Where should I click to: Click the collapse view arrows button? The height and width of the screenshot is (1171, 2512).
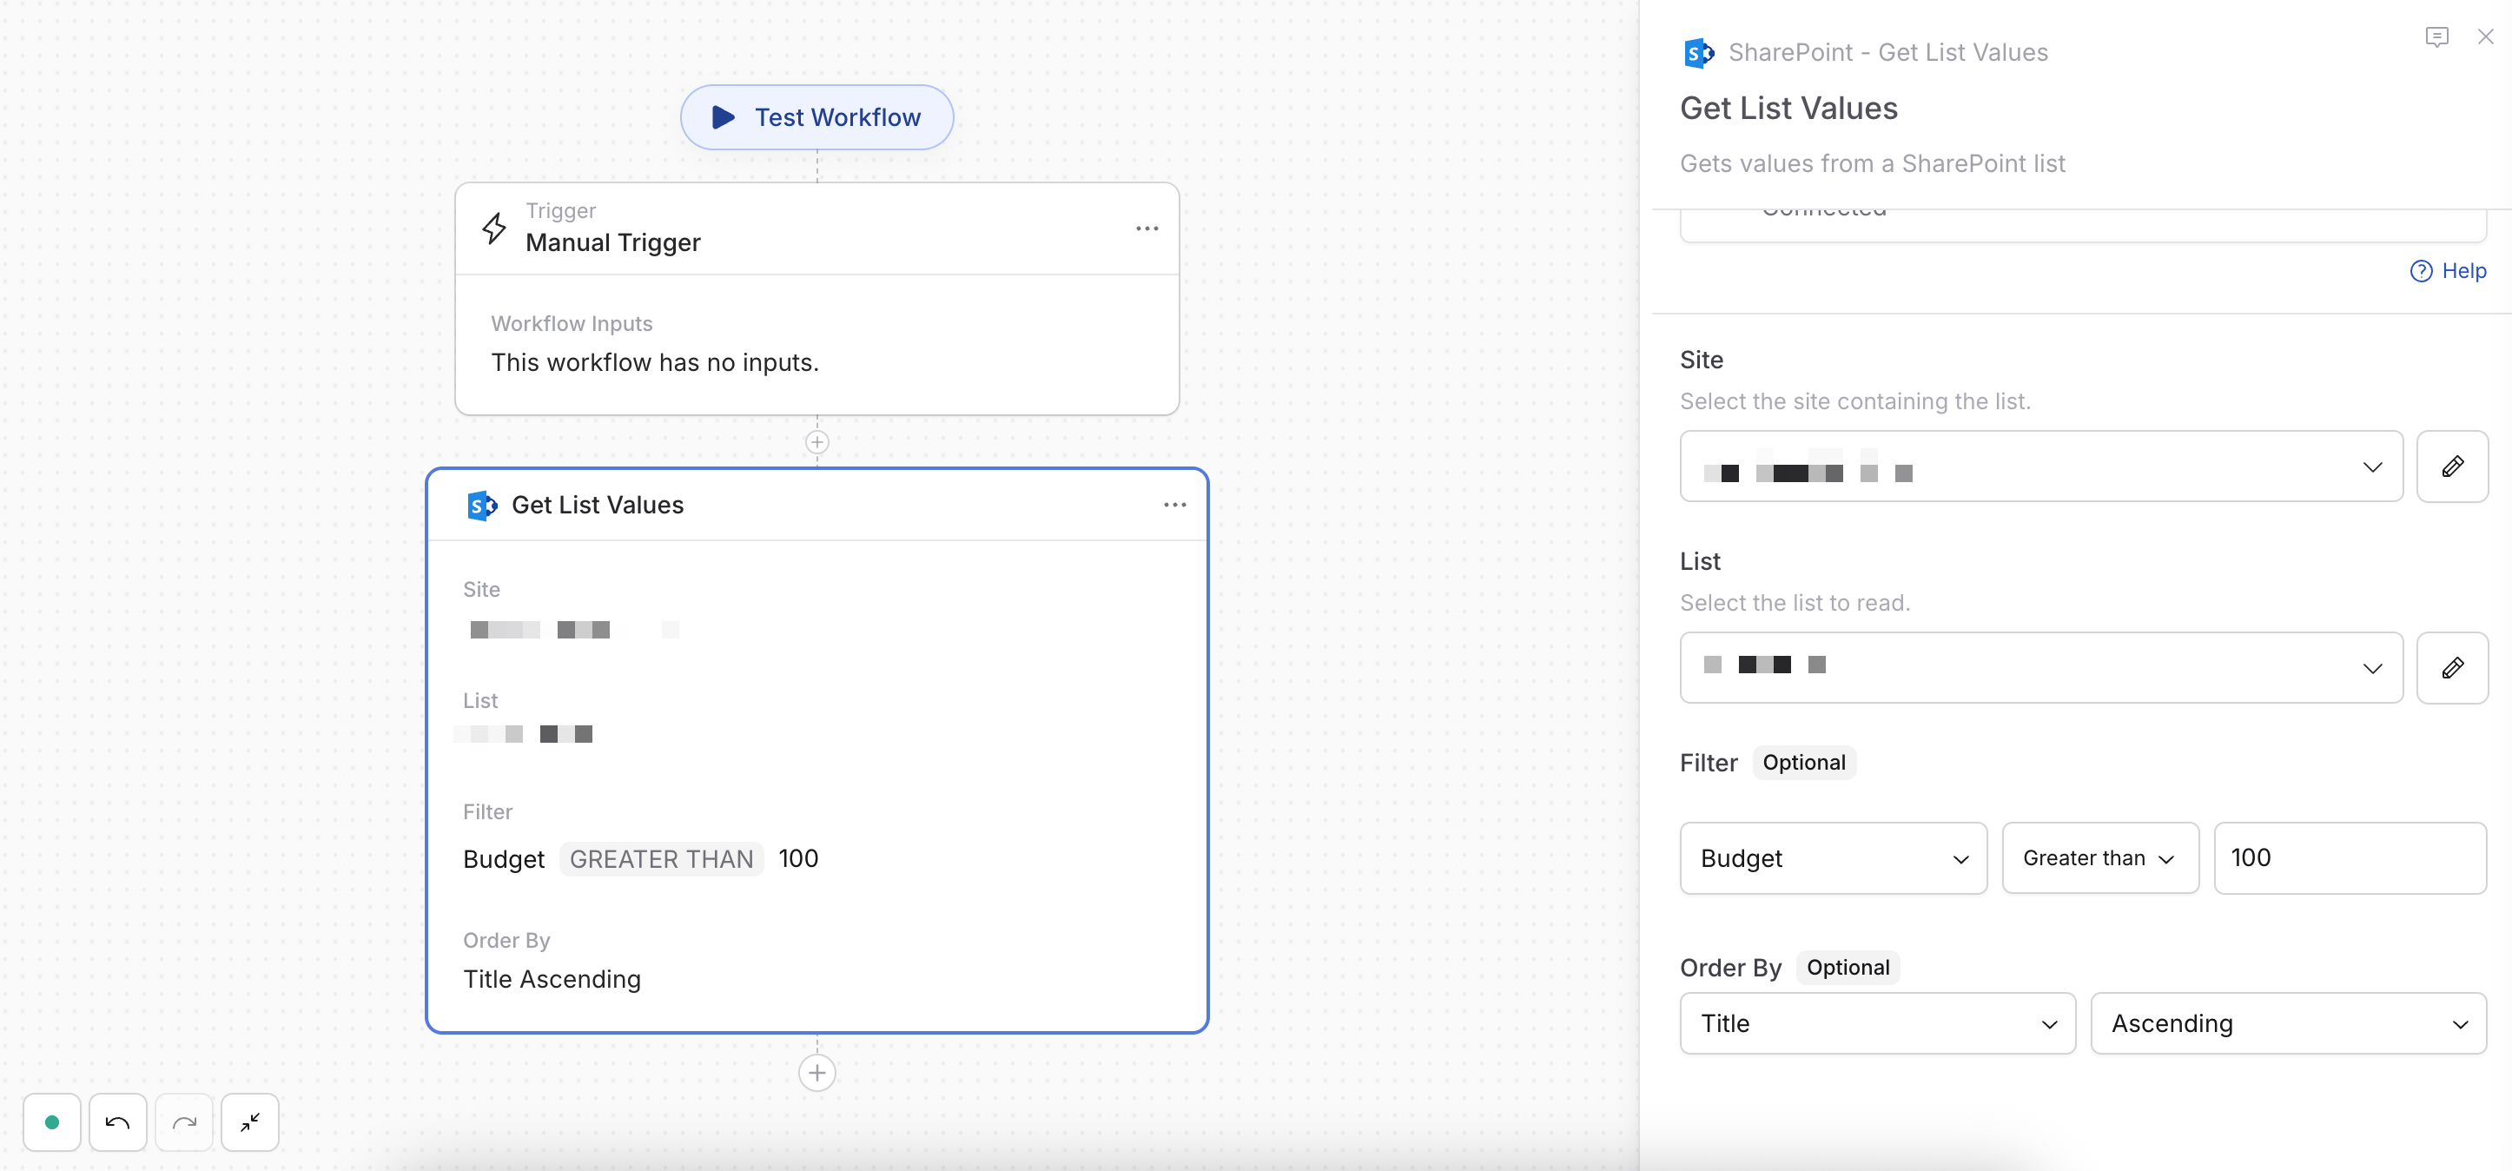pos(249,1122)
